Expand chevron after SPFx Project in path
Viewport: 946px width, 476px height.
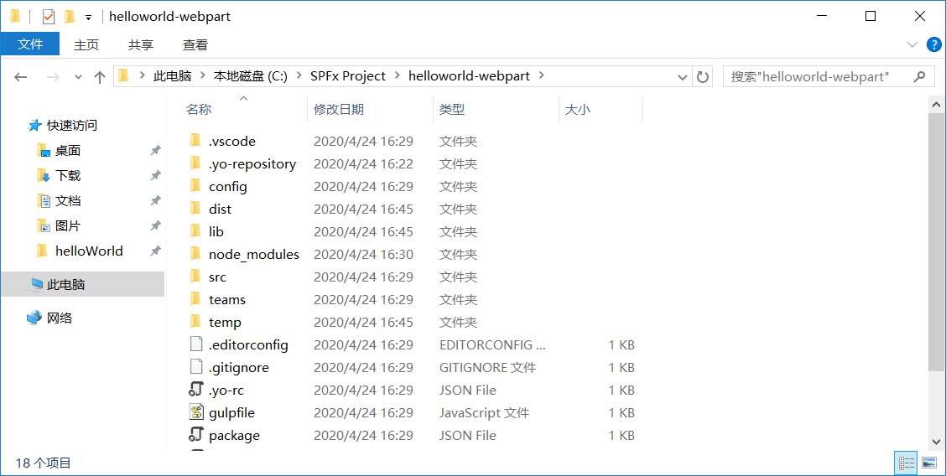pyautogui.click(x=397, y=76)
